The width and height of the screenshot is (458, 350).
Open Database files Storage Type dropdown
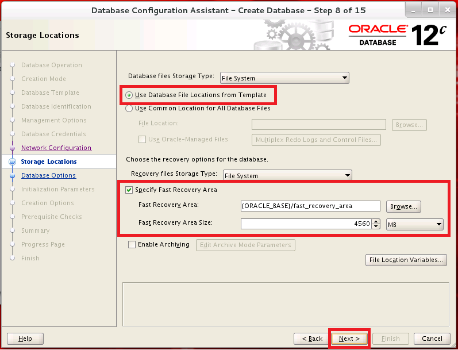284,78
